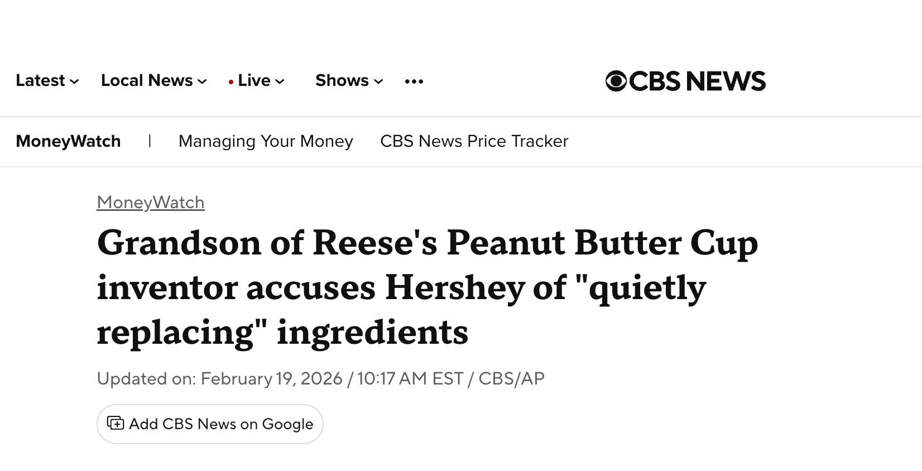Click the Reese's Peanut Butter Cup headline
Image resolution: width=922 pixels, height=471 pixels.
coord(427,287)
